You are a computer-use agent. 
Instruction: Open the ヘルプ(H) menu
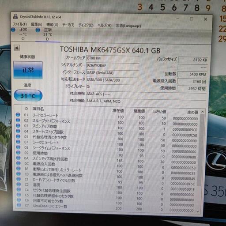coord(105,26)
